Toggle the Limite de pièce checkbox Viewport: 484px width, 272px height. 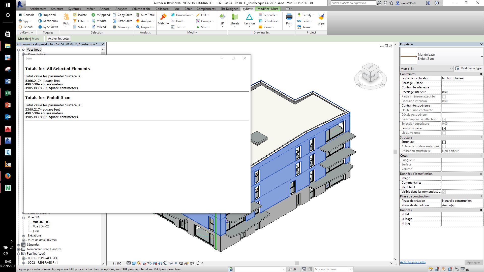(444, 128)
